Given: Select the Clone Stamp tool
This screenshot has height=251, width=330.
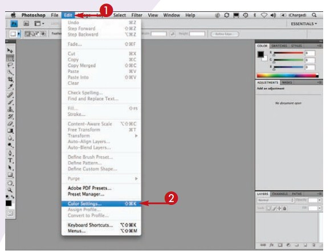Looking at the screenshot, I should point(10,109).
